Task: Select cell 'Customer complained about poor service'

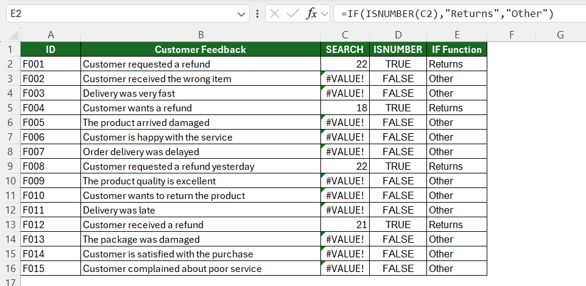Action: (200, 268)
